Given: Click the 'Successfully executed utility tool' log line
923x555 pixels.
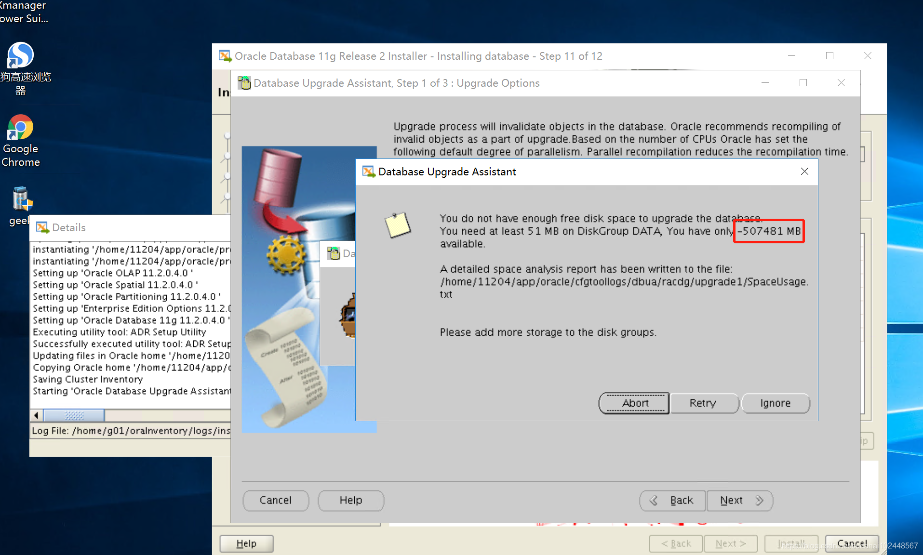Looking at the screenshot, I should click(132, 344).
